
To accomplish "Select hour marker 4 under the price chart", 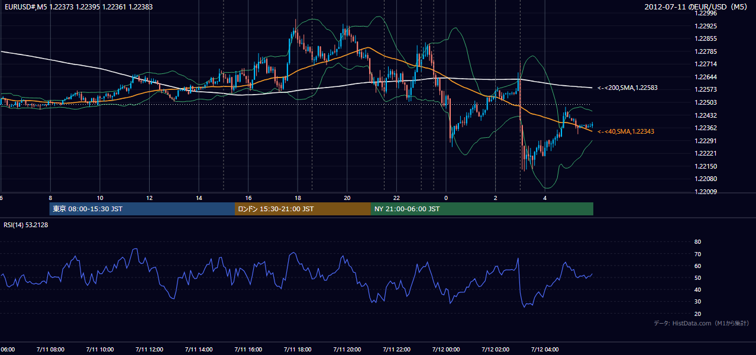I will [545, 198].
